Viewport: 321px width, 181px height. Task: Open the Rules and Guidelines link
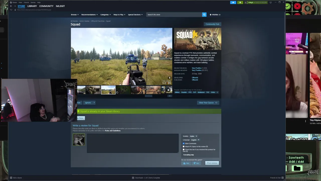pos(113,131)
